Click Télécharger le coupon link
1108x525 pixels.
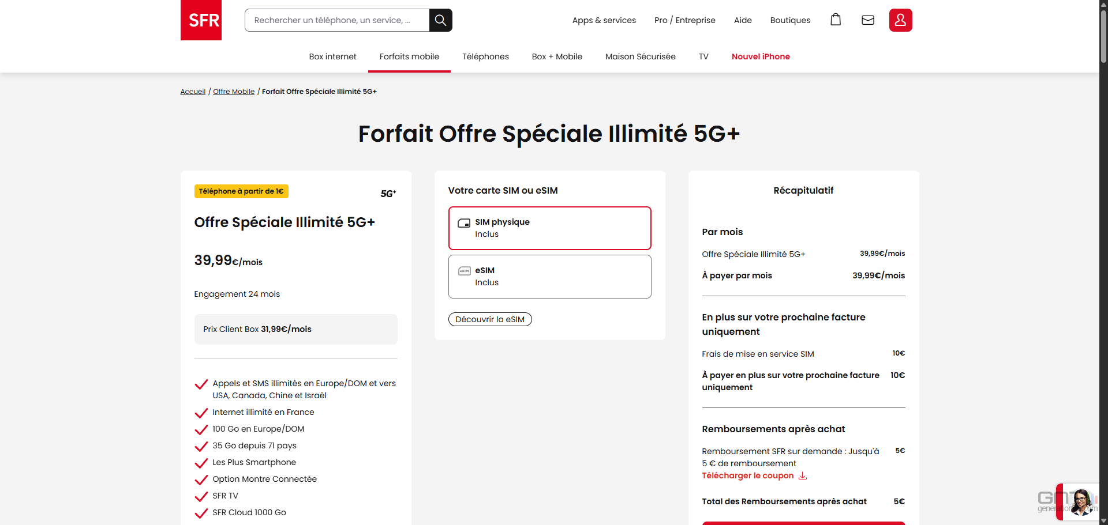pyautogui.click(x=747, y=476)
